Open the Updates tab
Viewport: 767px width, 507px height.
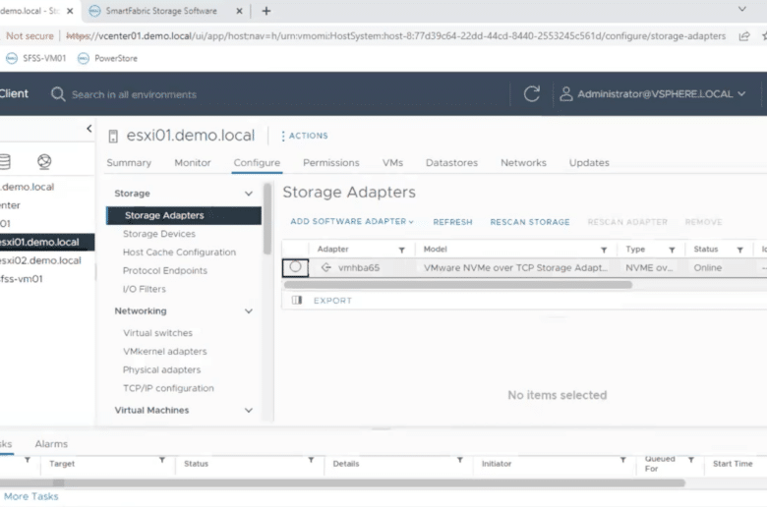(x=589, y=163)
